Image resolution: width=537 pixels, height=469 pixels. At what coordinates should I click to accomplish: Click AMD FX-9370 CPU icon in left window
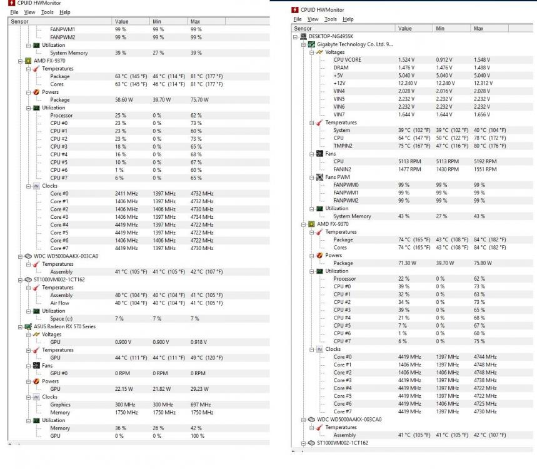point(28,61)
